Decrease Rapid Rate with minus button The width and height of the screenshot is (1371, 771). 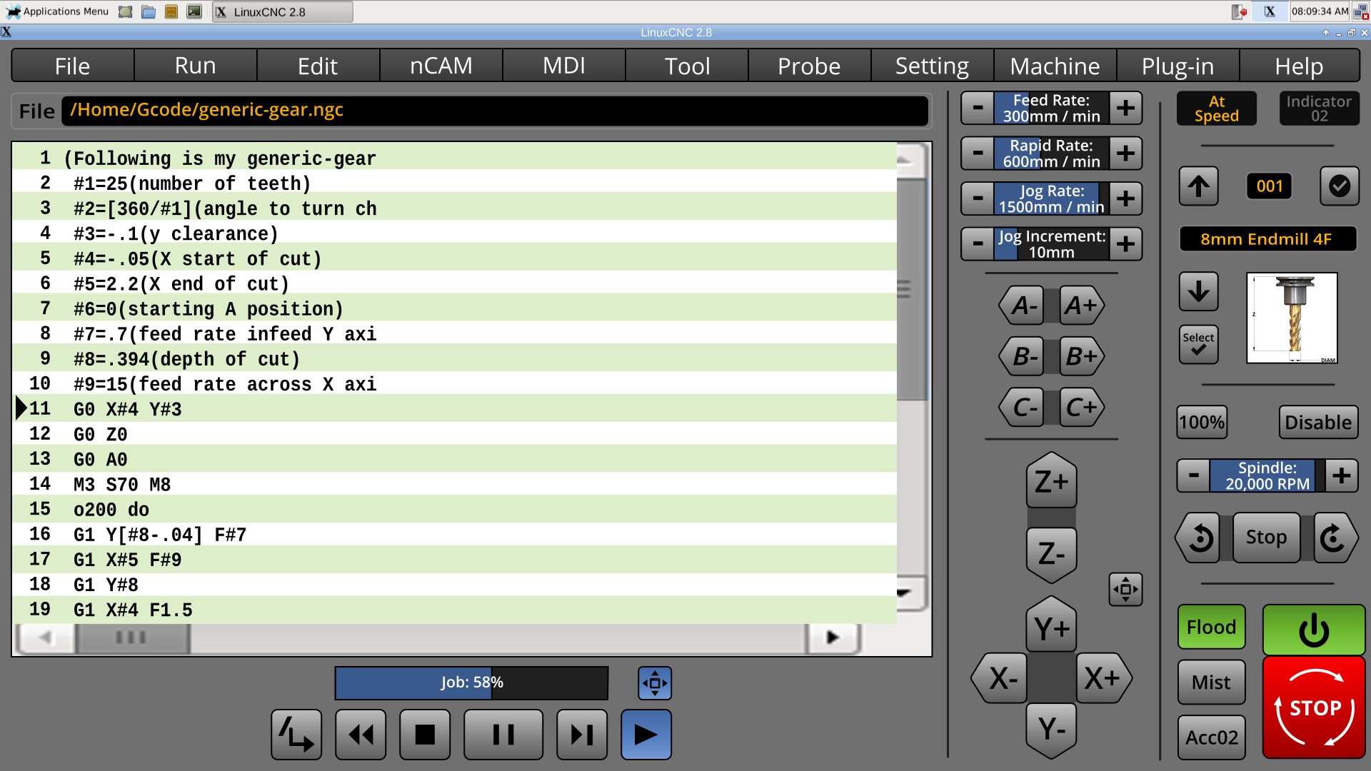pyautogui.click(x=978, y=153)
